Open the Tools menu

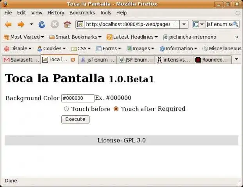(x=105, y=13)
